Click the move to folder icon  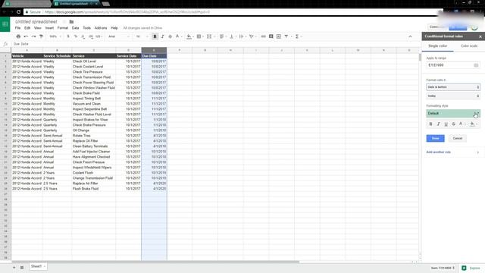coord(71,22)
